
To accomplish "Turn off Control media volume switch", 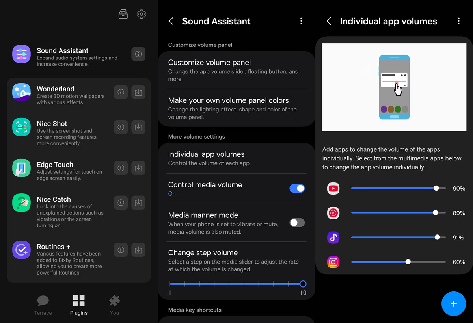I will 297,188.
